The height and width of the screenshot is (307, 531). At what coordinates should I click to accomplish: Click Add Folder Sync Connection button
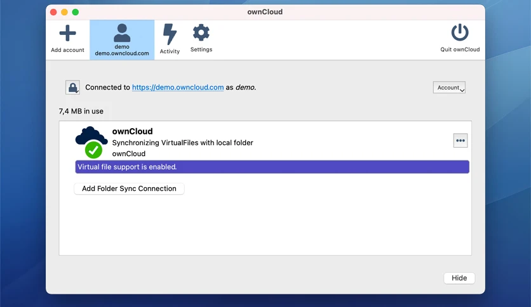click(x=129, y=188)
